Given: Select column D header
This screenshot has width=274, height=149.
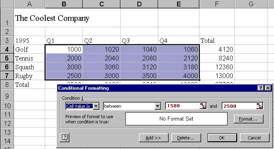Looking at the screenshot, I should coord(139,4).
